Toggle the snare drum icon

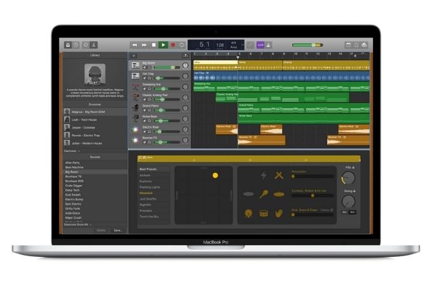(x=263, y=214)
